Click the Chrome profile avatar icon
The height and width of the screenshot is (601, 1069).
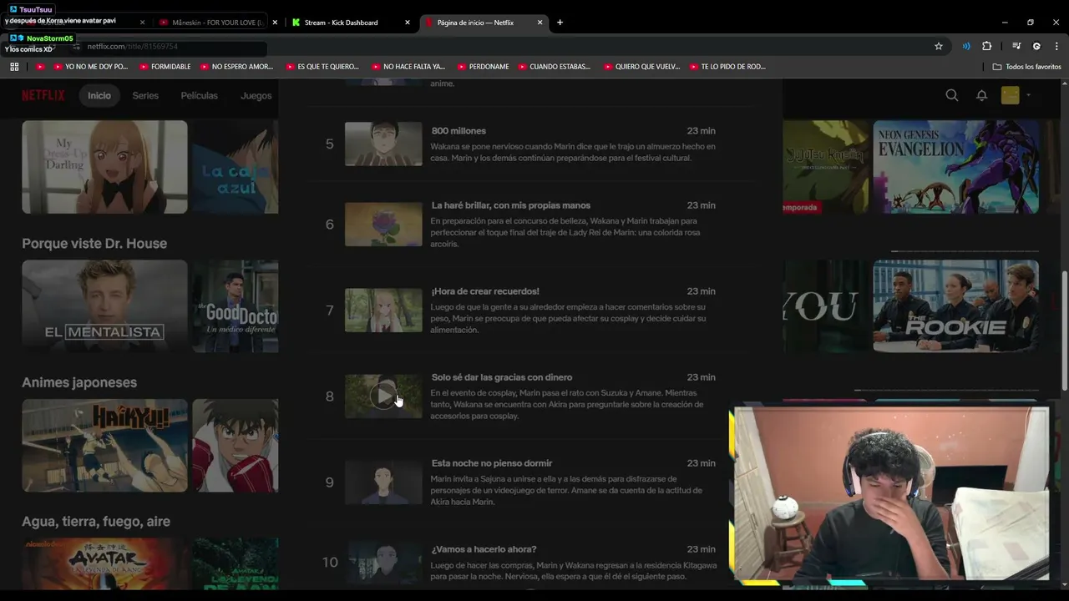coord(1036,46)
